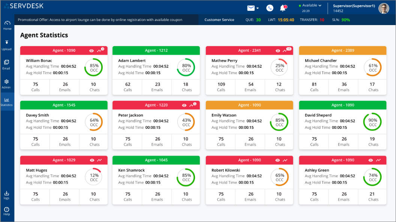Screen dimensions: 396x222
Task: Click David Sheperd's 90% OCC gauge
Action: pyautogui.click(x=372, y=122)
